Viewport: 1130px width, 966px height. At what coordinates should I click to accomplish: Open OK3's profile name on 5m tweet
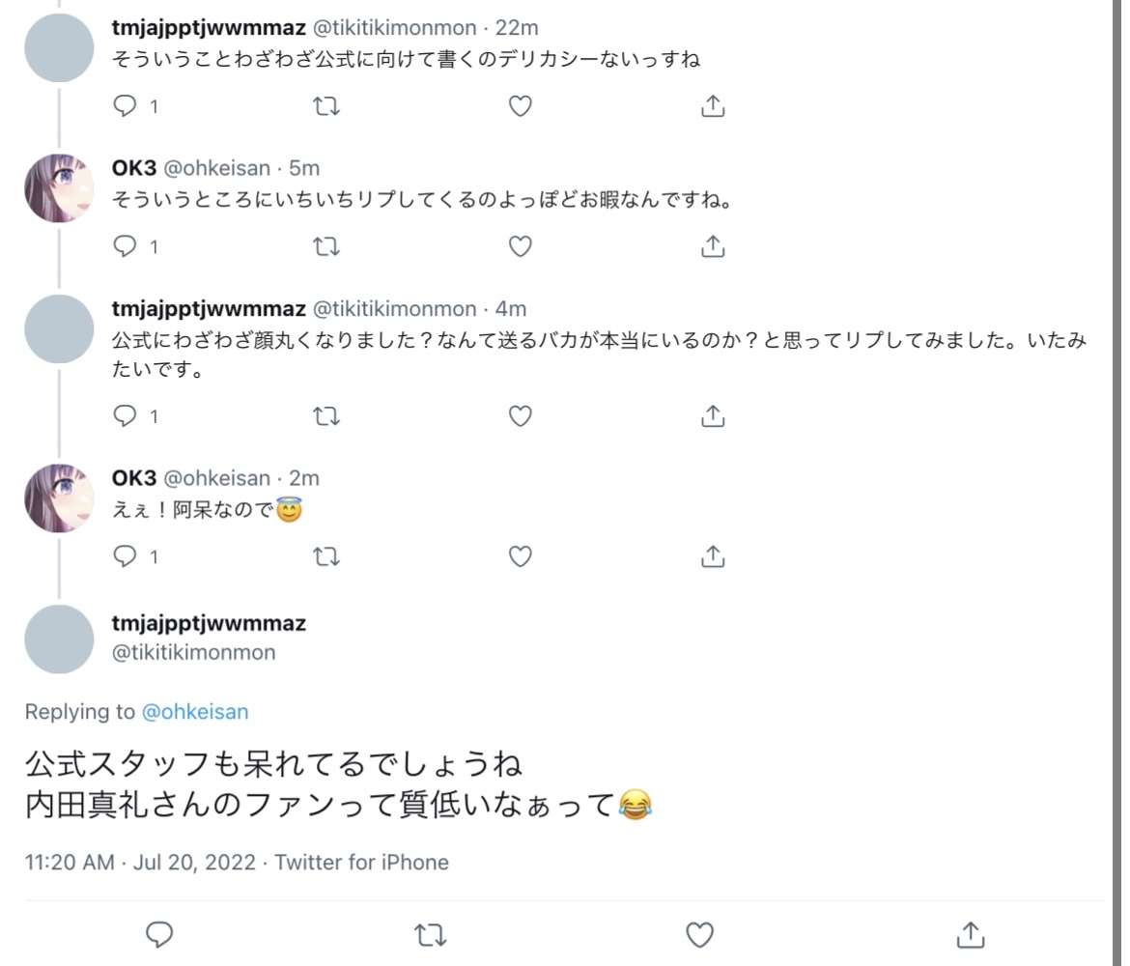click(x=134, y=168)
